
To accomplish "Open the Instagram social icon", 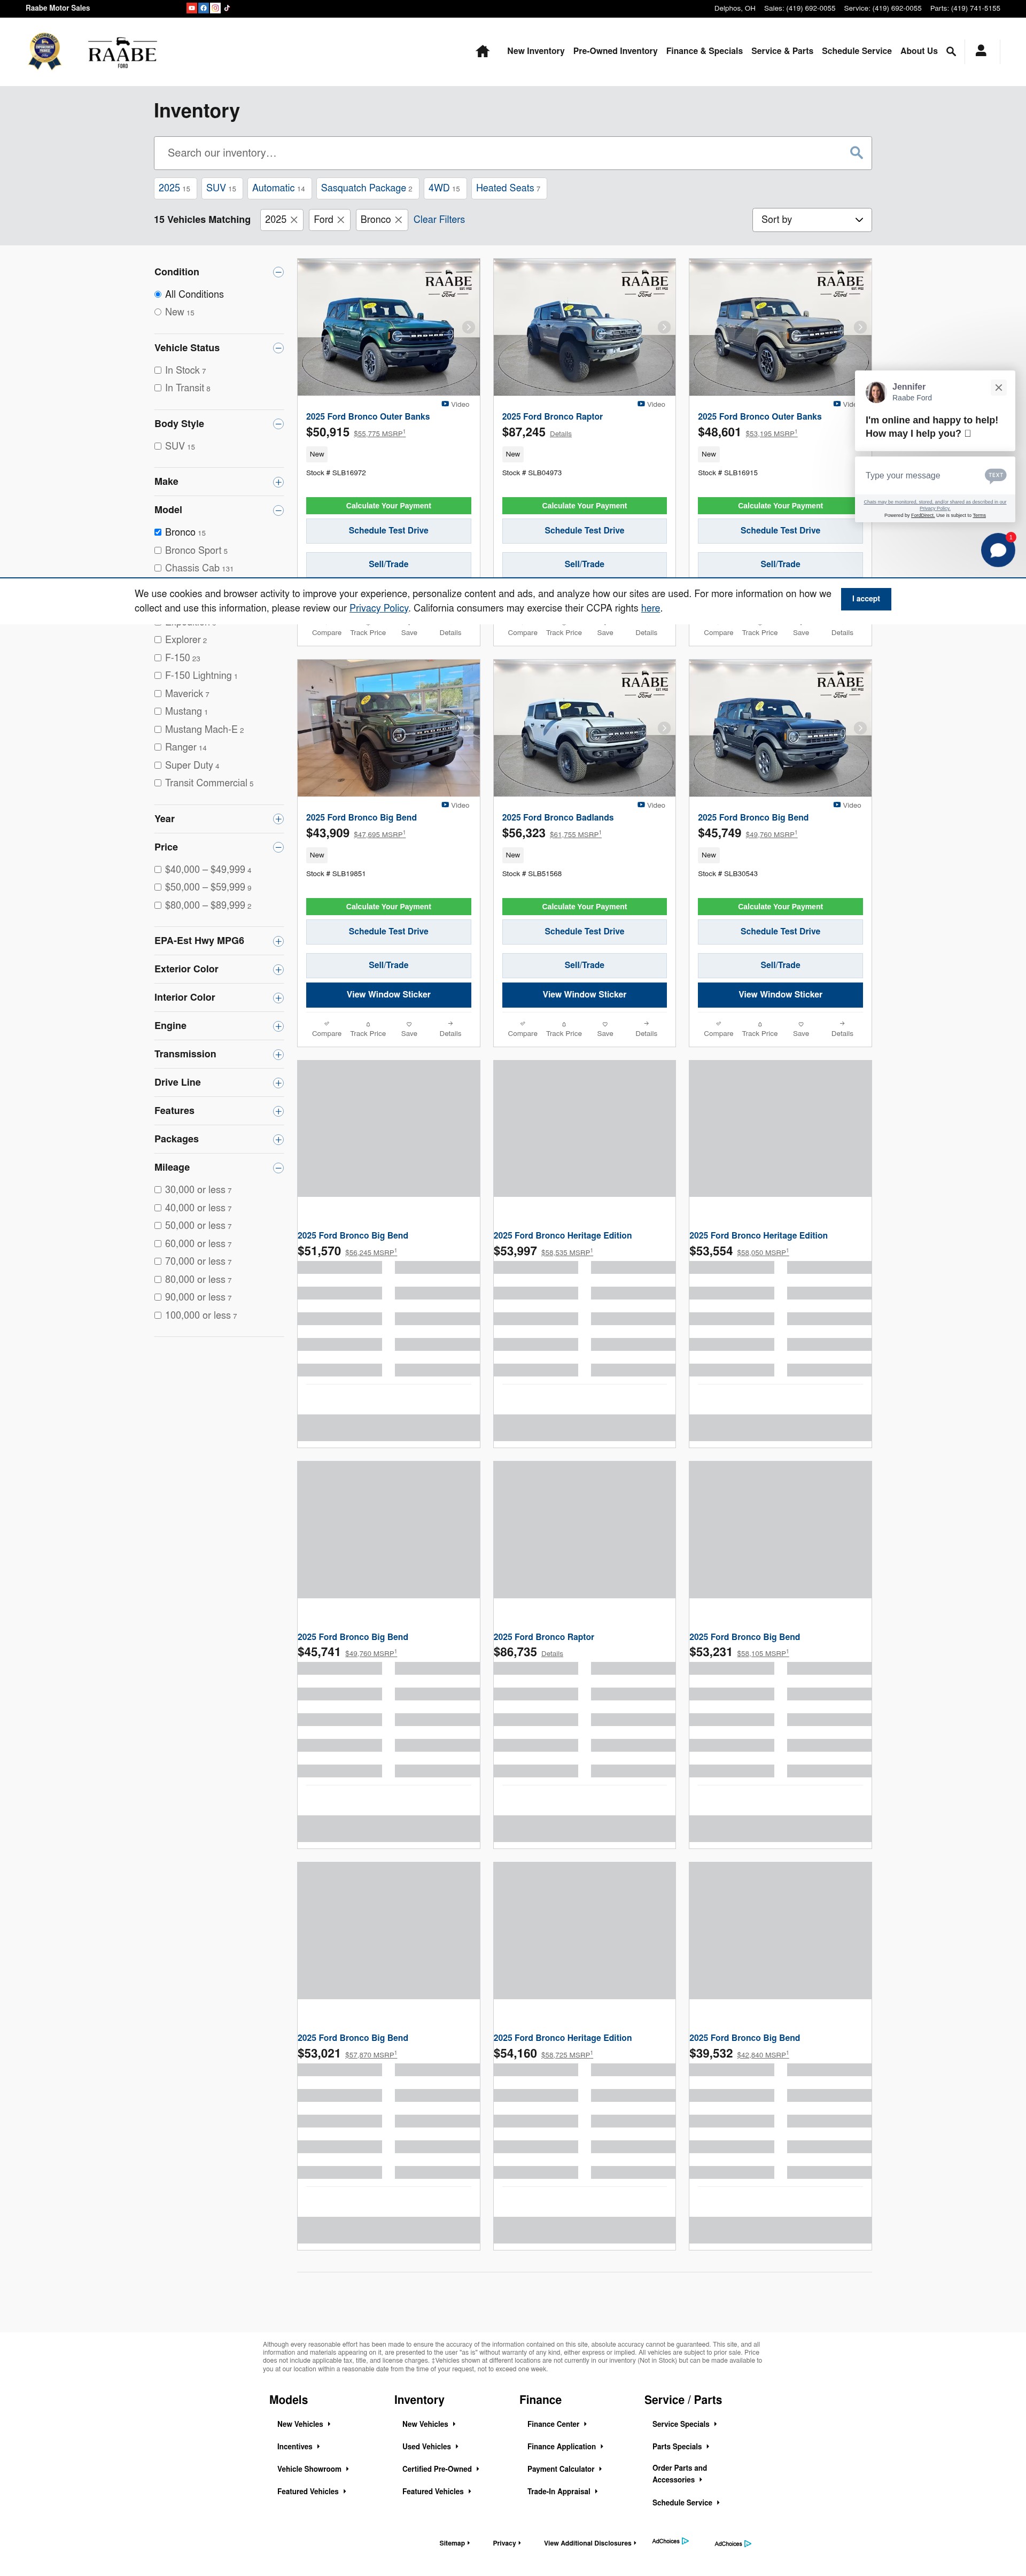I will tap(215, 8).
